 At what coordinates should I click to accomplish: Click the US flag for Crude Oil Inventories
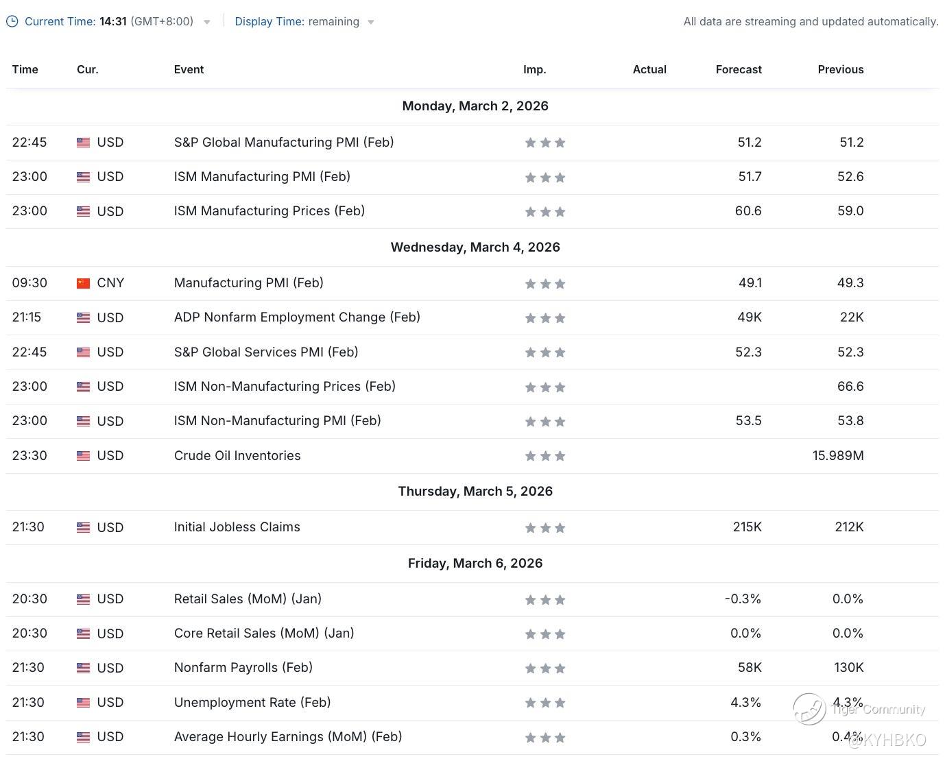(x=83, y=456)
